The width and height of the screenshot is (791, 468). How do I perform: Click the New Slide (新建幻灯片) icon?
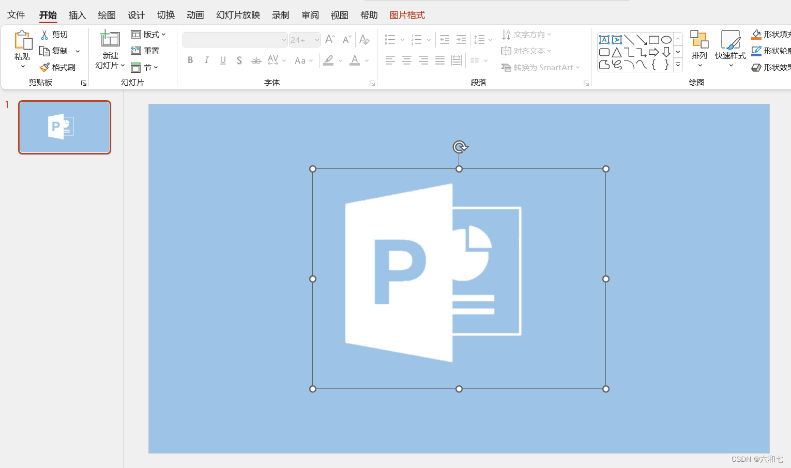point(110,39)
